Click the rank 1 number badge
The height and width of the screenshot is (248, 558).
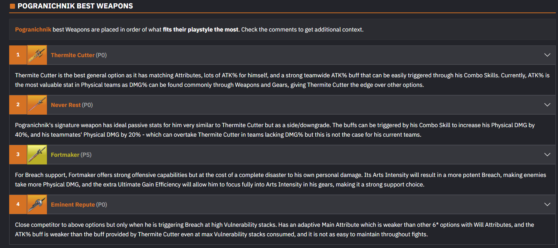(18, 55)
